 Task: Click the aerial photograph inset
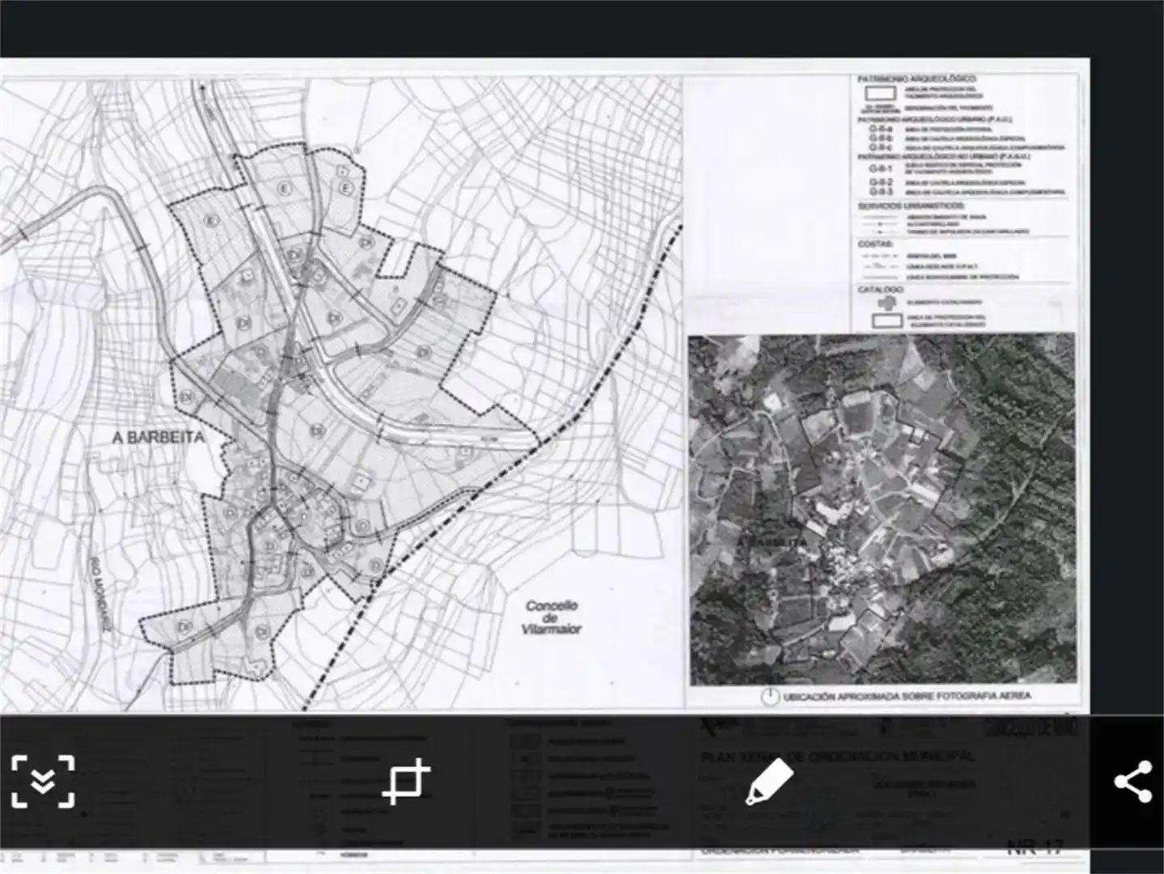882,509
